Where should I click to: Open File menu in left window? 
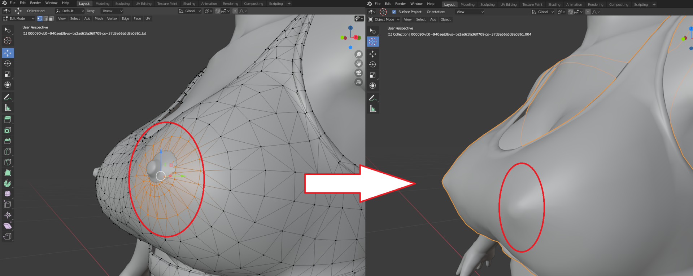(x=12, y=3)
